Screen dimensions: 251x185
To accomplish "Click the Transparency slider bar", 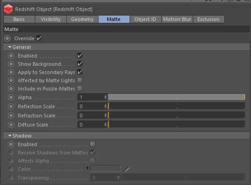I will point(183,177).
